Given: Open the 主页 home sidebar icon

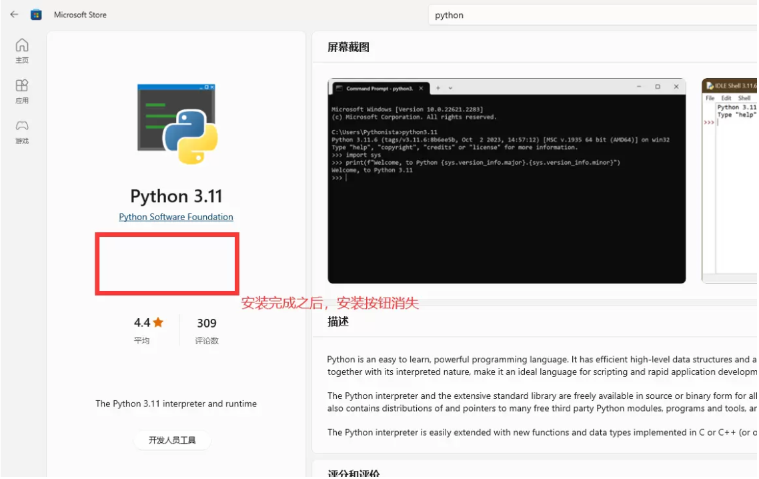Looking at the screenshot, I should [x=22, y=51].
